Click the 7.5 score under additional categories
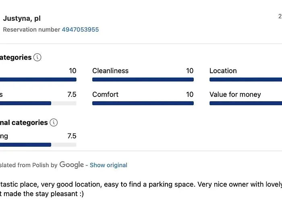282x201 pixels. [72, 136]
